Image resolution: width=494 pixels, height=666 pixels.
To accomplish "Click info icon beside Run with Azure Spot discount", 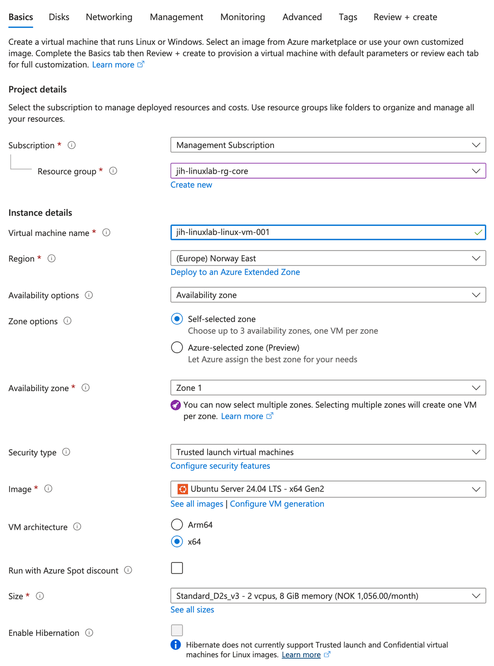I will 128,570.
